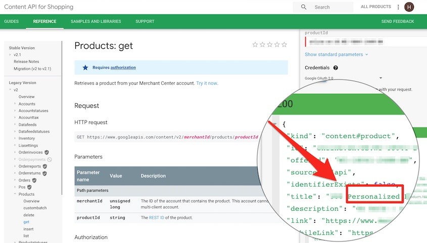Click the shield badge beside Orderreports
This screenshot has height=243, width=427.
44,166
